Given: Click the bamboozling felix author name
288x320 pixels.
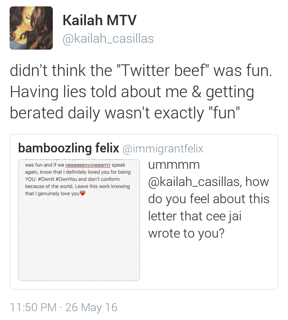Looking at the screenshot, I should coord(68,148).
